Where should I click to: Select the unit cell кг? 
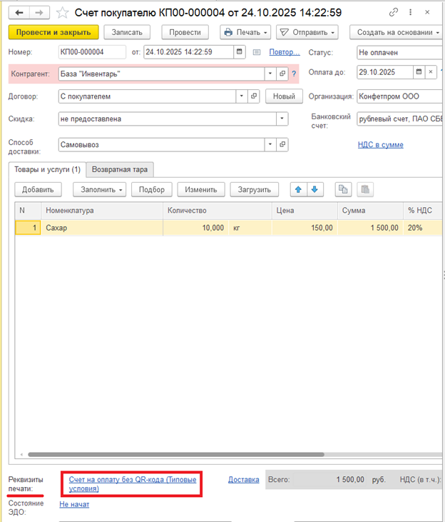tap(250, 228)
